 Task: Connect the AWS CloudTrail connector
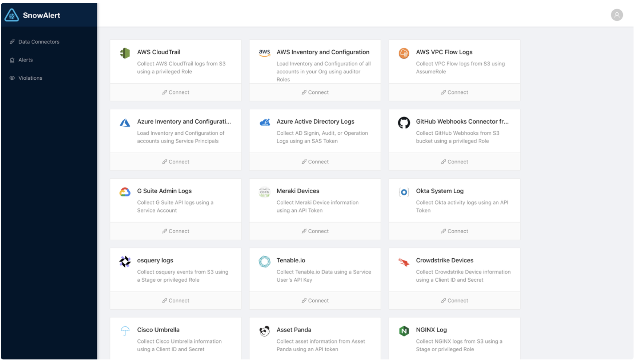[175, 92]
